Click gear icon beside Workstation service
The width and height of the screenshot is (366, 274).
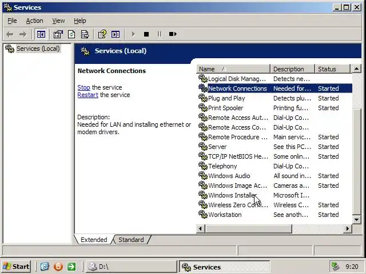203,215
